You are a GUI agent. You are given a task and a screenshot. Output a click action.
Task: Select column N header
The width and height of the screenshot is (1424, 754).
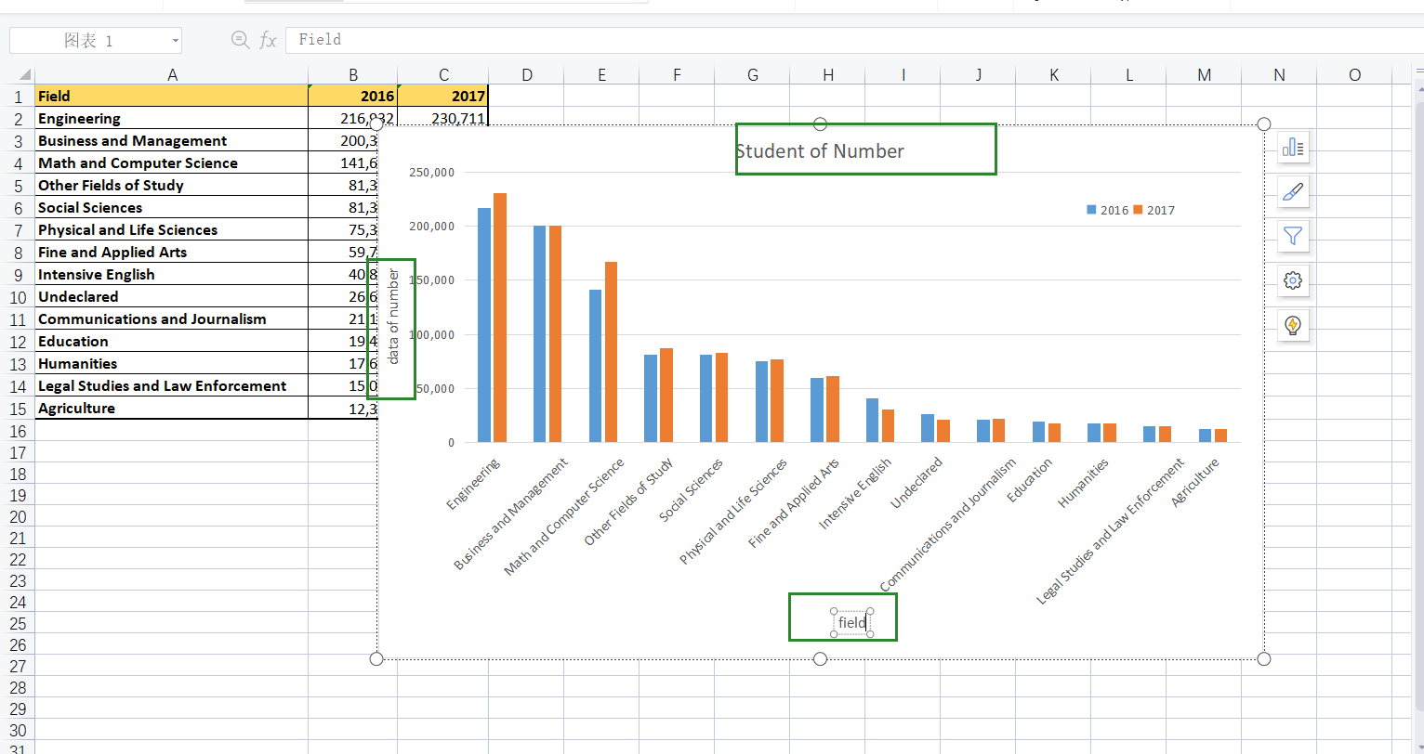point(1279,75)
